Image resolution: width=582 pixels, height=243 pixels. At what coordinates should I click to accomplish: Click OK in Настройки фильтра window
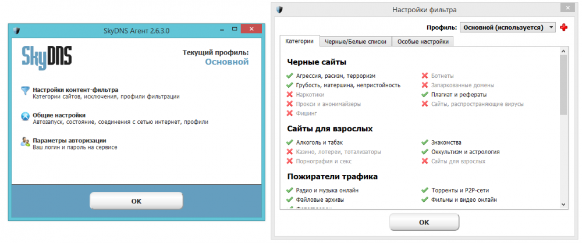pyautogui.click(x=424, y=222)
